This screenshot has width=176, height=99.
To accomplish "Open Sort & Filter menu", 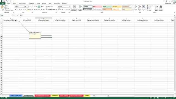I will pos(157,8).
